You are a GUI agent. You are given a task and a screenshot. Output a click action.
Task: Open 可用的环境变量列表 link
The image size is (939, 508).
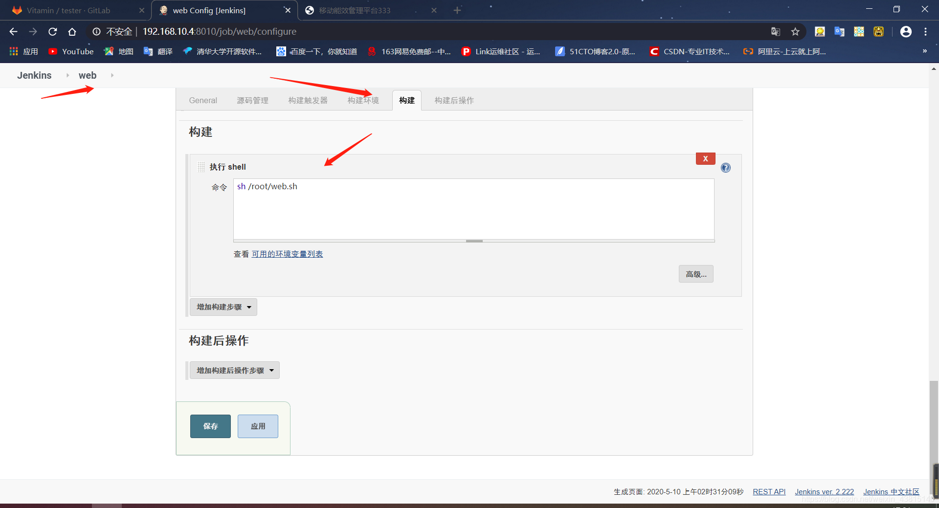pos(287,254)
